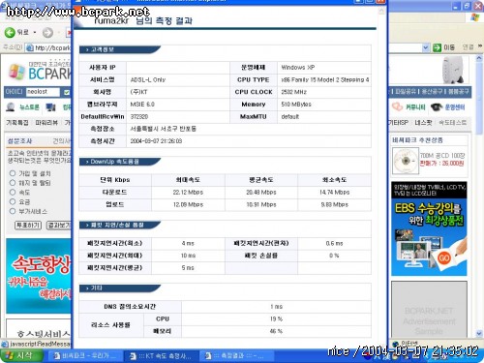Select the 가입 및 설치 radio option

point(13,173)
